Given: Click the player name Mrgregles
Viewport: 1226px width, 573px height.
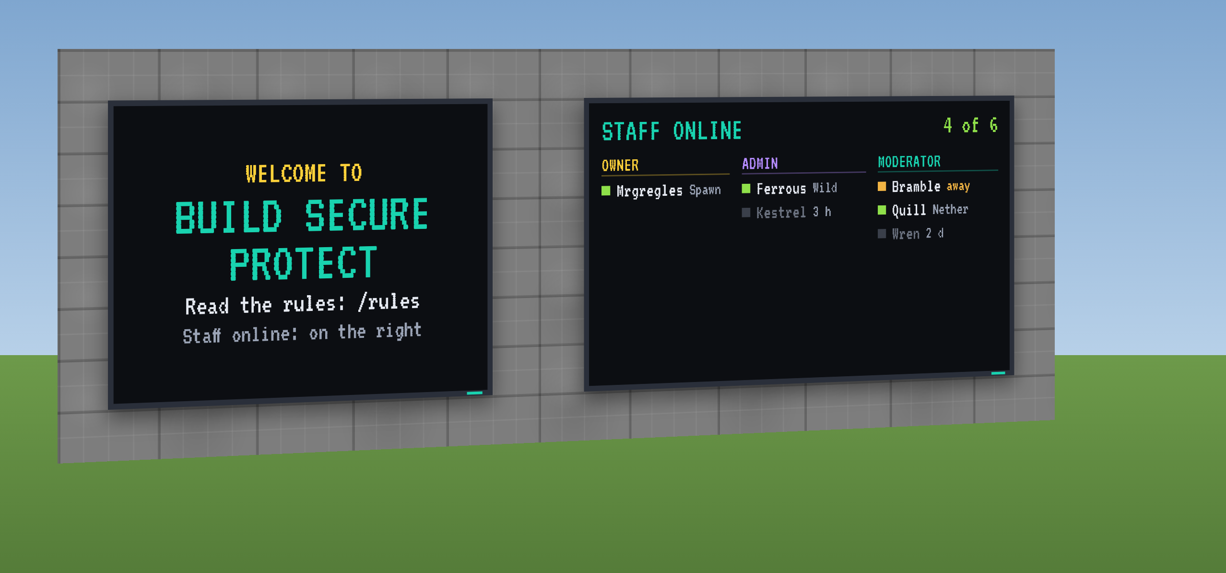Looking at the screenshot, I should click(649, 191).
